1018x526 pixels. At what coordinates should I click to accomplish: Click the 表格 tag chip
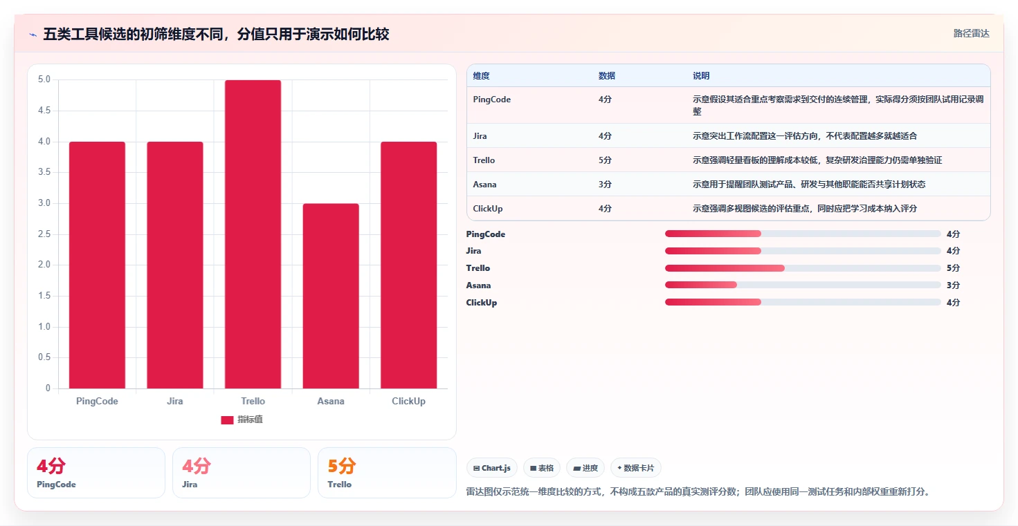click(542, 468)
